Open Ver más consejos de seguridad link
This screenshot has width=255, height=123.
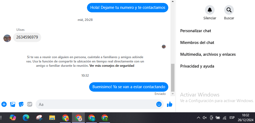point(112,66)
